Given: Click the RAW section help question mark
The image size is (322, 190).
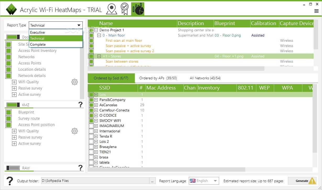Looking at the screenshot, I should [x=80, y=168].
